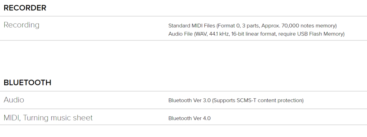Click the Bluetooth Ver 4.0 value
The height and width of the screenshot is (137, 367).
[x=190, y=118]
